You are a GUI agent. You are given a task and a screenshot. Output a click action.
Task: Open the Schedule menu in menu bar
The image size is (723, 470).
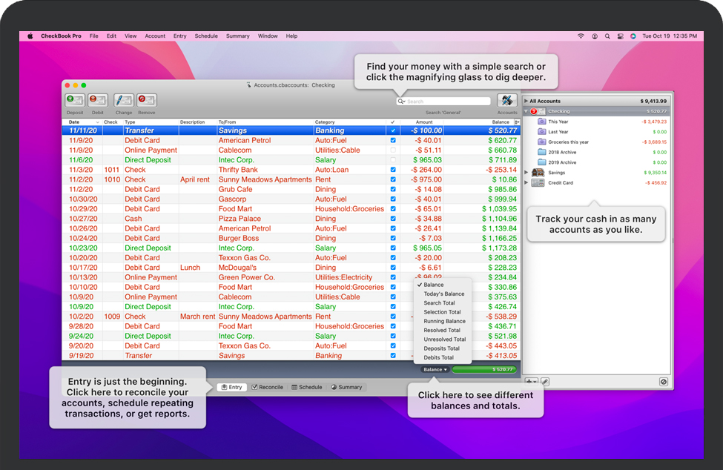pos(206,36)
